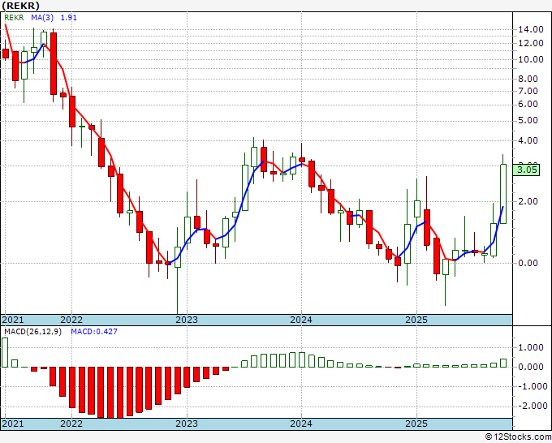Screen dimensions: 552x443
Task: Click the 1.91 moving average value
Action: coord(69,18)
